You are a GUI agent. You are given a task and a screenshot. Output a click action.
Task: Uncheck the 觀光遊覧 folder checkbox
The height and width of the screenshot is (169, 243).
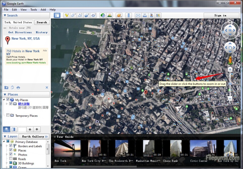[x=11, y=103]
